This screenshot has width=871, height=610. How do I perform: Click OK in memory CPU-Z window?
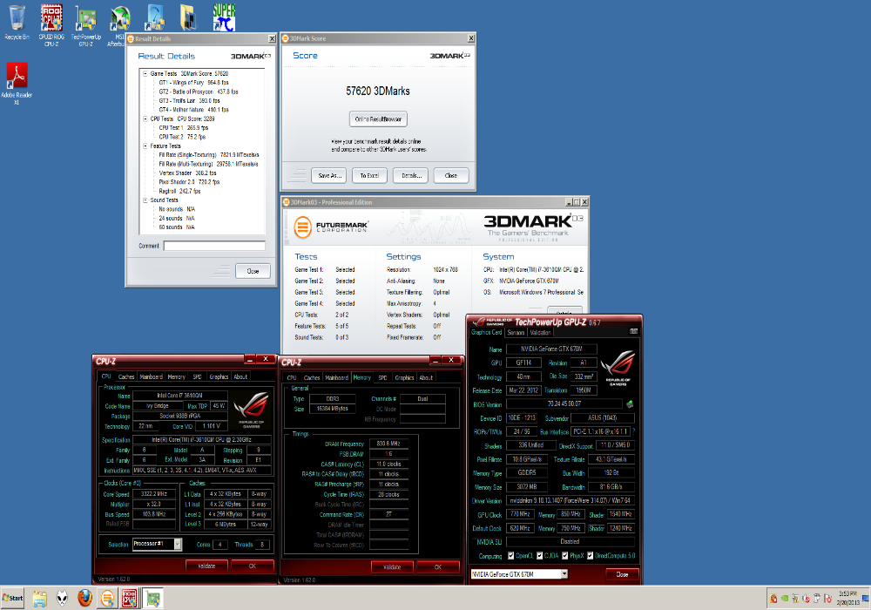[438, 567]
